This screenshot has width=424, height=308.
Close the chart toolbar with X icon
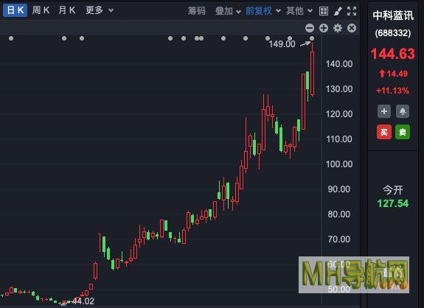[x=352, y=28]
